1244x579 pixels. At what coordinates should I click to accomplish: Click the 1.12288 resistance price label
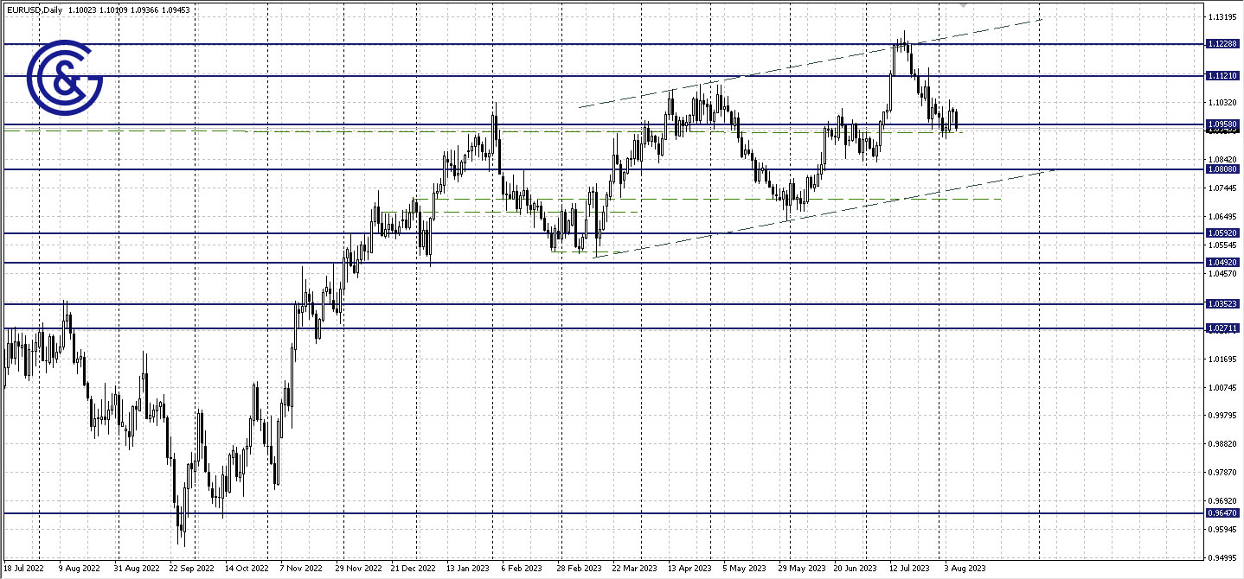coord(1222,44)
